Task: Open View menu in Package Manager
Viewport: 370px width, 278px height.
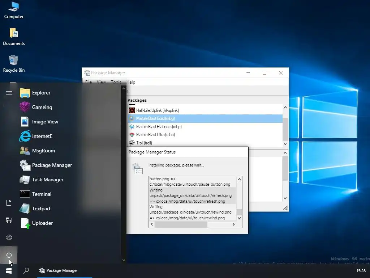Action: click(101, 82)
